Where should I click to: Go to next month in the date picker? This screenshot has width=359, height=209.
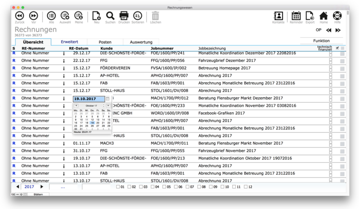(108, 105)
